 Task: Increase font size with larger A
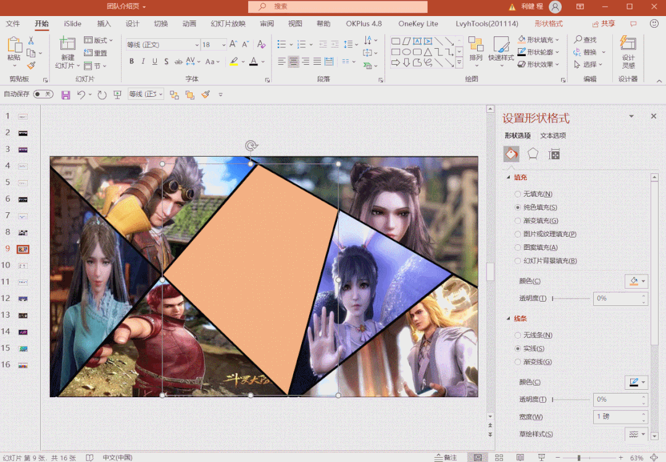point(233,44)
